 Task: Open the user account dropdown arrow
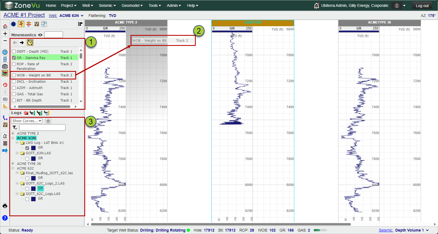click(x=404, y=5)
